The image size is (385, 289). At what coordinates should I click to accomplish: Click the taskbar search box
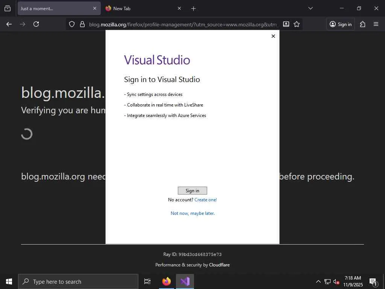(78, 281)
